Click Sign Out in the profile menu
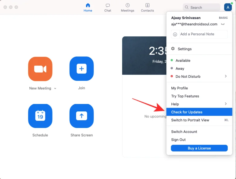This screenshot has height=179, width=236. 178,140
